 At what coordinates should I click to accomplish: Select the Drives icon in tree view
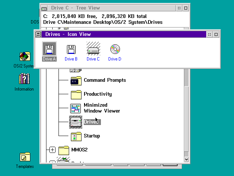pyautogui.click(x=76, y=122)
